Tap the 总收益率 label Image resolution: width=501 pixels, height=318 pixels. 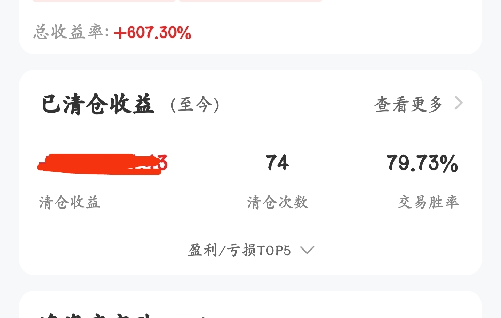(71, 32)
